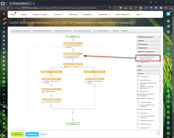Collapse the 'Прочее' actions group
The width and height of the screenshot is (174, 138).
[x=148, y=73]
